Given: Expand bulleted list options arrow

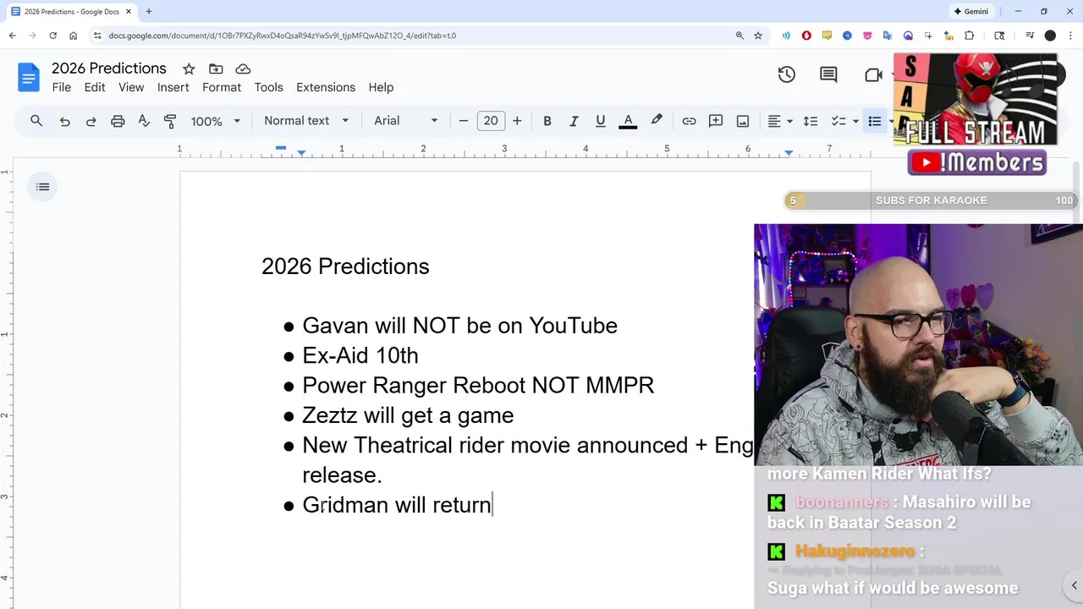Looking at the screenshot, I should pyautogui.click(x=891, y=121).
